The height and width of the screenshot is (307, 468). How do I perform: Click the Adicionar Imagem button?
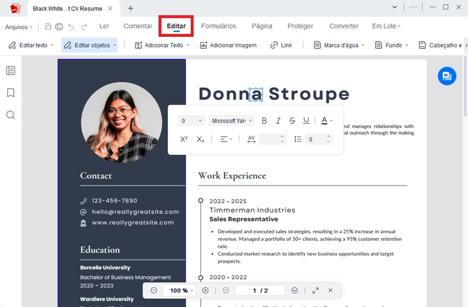coord(228,45)
